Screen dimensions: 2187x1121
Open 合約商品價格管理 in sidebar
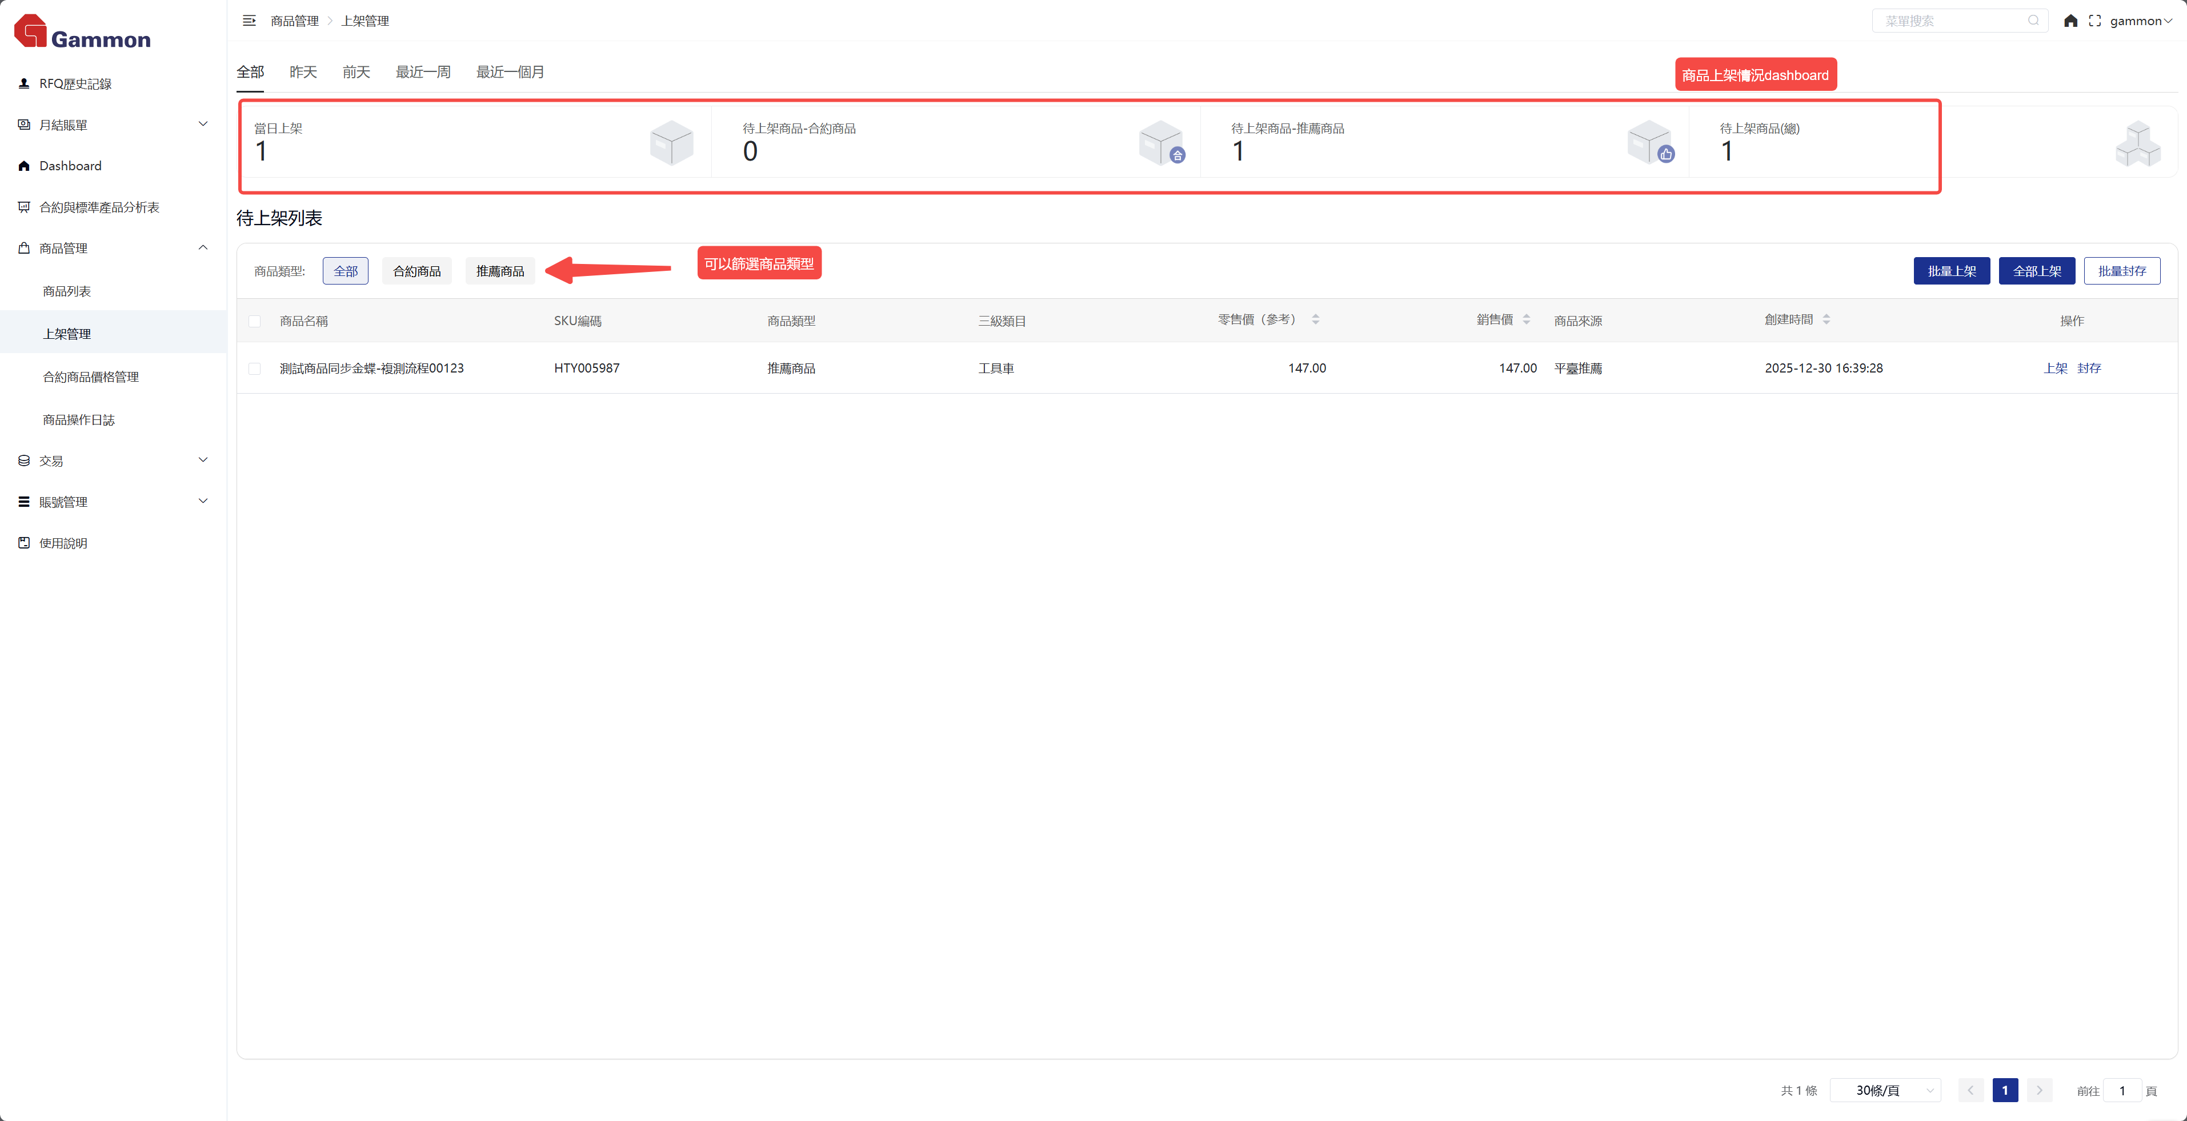click(x=91, y=377)
